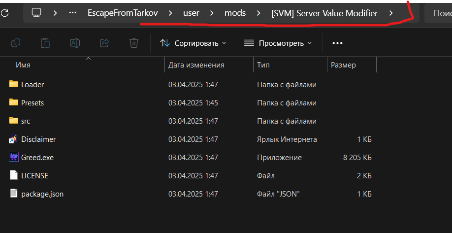The height and width of the screenshot is (233, 452).
Task: Sort by the Дата изменения column header
Action: click(x=209, y=65)
